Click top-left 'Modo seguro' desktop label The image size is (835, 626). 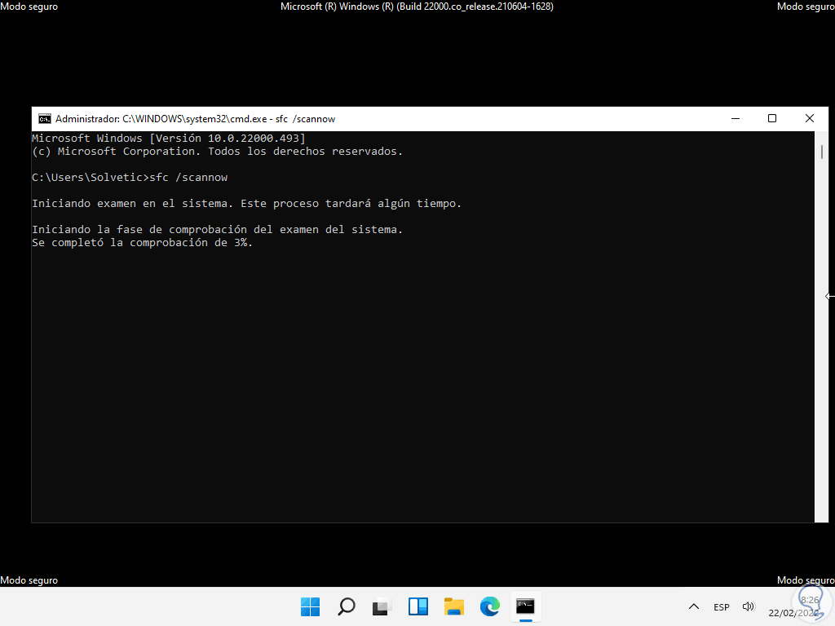(29, 7)
